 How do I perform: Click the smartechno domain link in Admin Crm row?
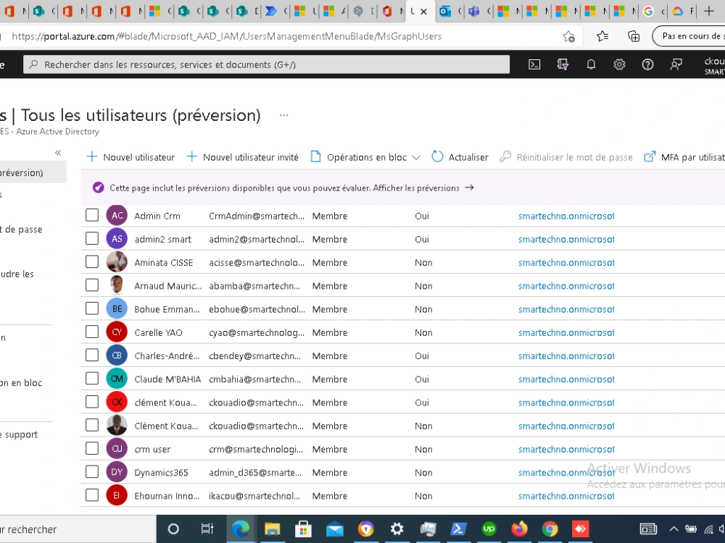(x=566, y=216)
